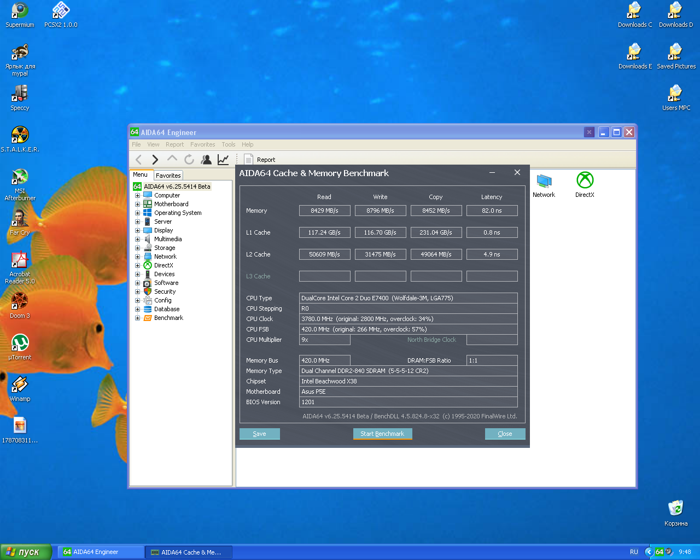The width and height of the screenshot is (700, 560).
Task: Click the Refresh toolbar icon
Action: (x=189, y=159)
